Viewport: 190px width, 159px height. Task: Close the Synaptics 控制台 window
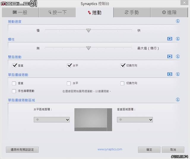pos(184,3)
